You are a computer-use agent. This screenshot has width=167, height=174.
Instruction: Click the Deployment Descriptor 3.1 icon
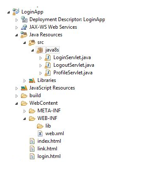(x=24, y=19)
